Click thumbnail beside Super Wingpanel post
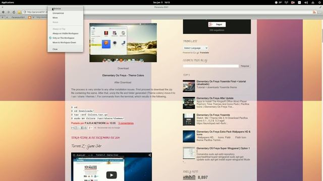Image resolution: width=323 pixels, height=181 pixels. 189,153
